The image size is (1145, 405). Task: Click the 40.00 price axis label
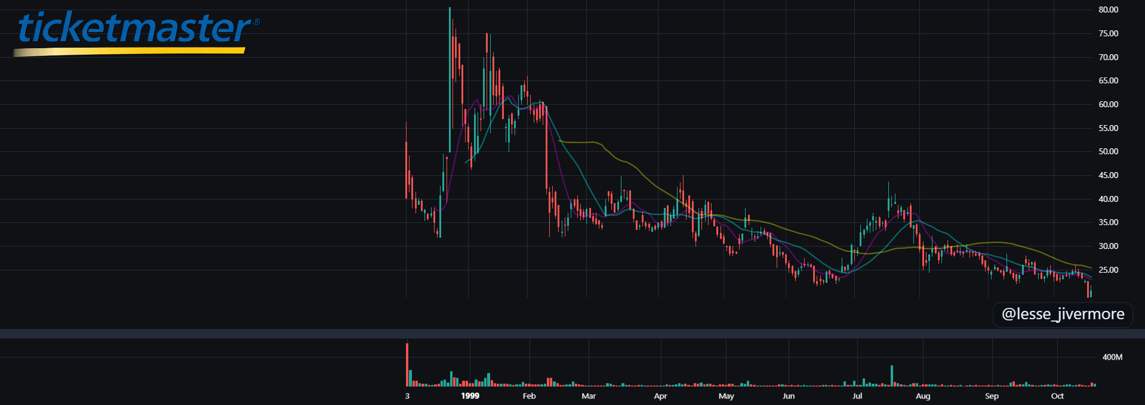click(x=1108, y=199)
